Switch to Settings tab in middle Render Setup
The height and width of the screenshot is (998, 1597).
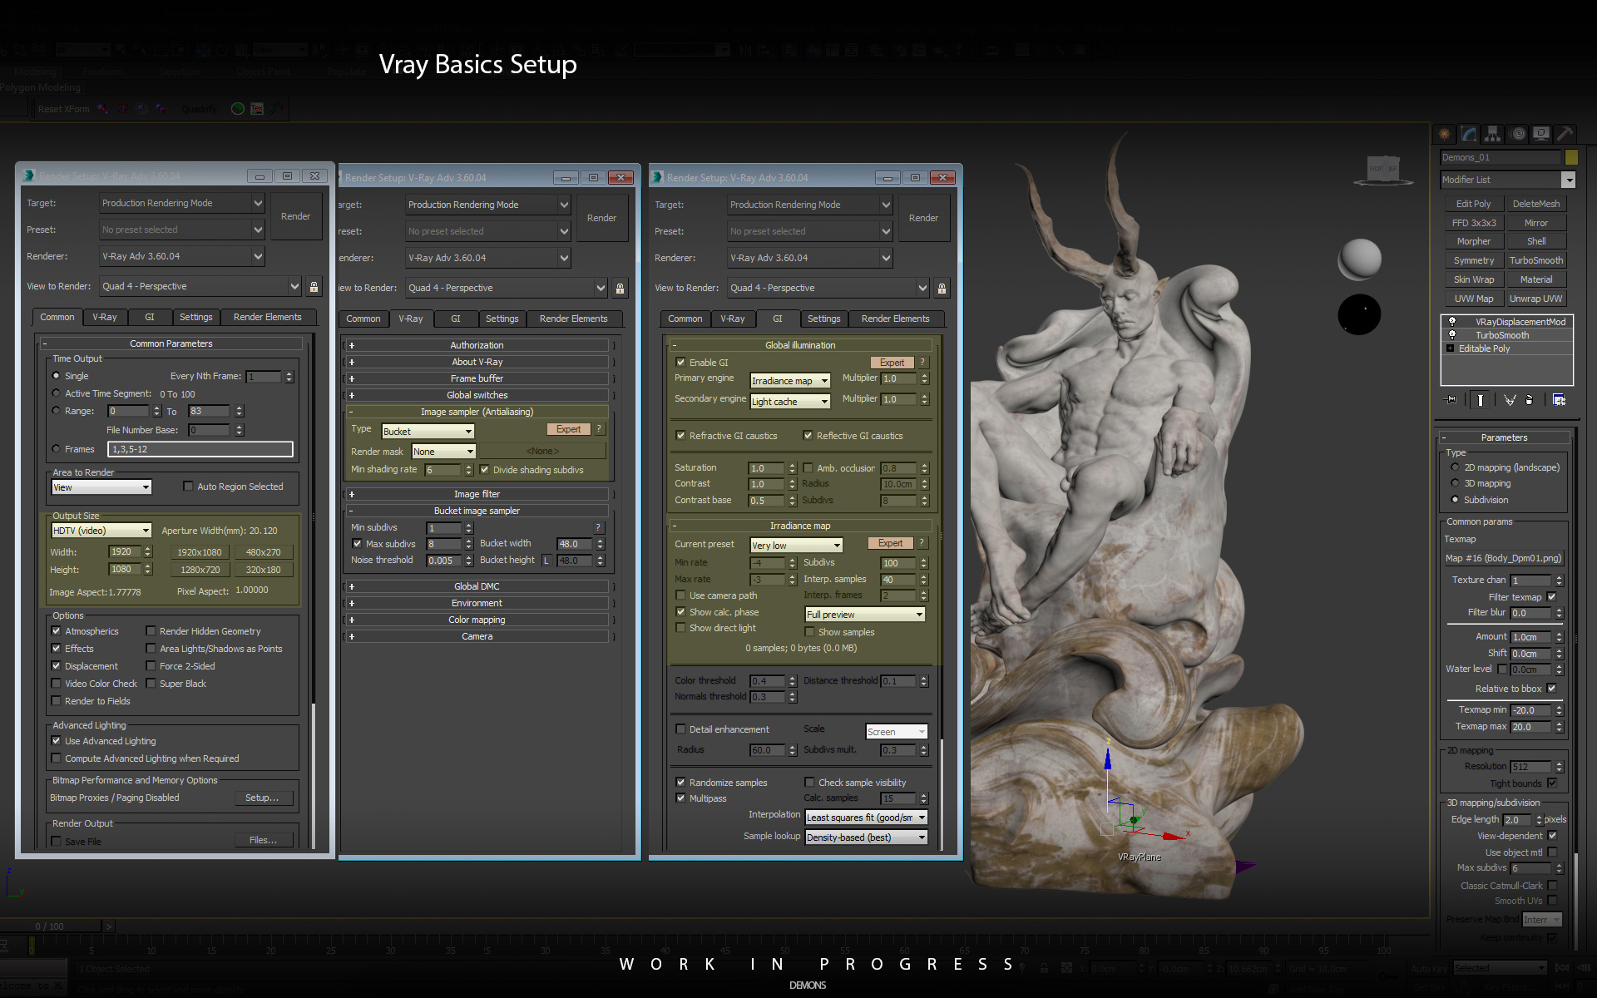[x=502, y=319]
